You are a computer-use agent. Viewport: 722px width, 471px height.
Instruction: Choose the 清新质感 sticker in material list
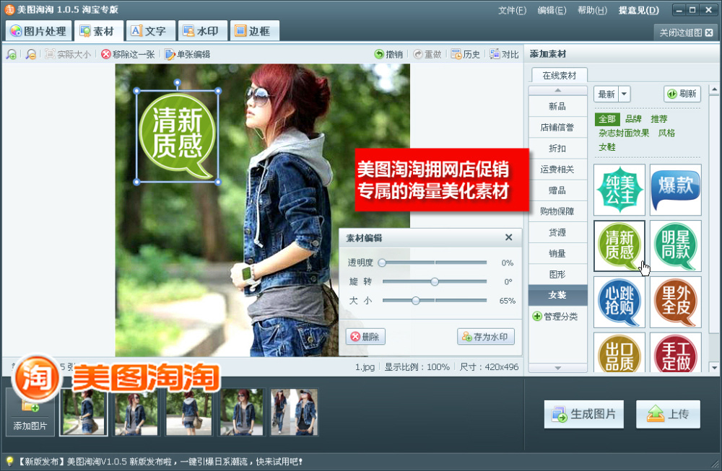619,246
